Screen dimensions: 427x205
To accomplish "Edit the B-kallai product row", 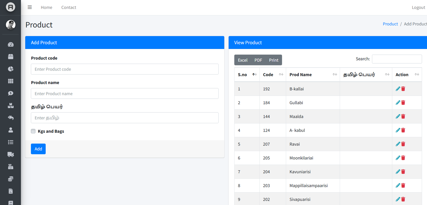I will tap(398, 89).
